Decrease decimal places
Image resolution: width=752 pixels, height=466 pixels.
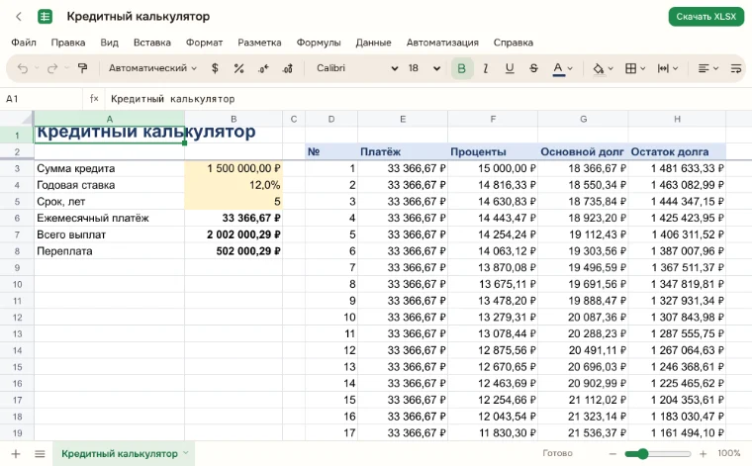pyautogui.click(x=263, y=68)
